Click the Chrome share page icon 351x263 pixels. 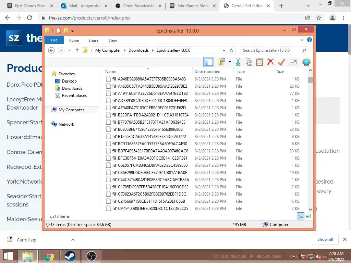307,18
